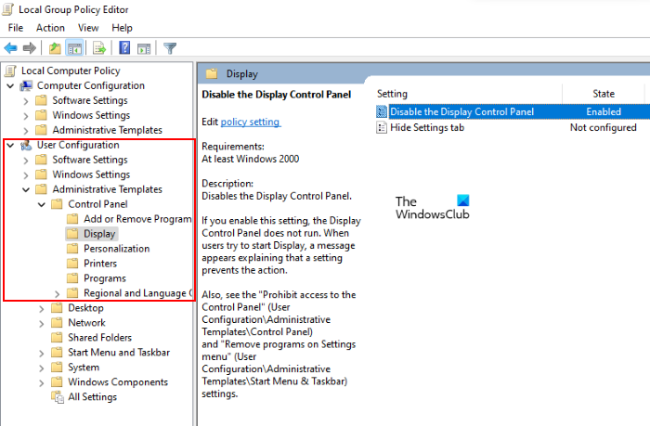Click the policy setting link

pyautogui.click(x=251, y=122)
